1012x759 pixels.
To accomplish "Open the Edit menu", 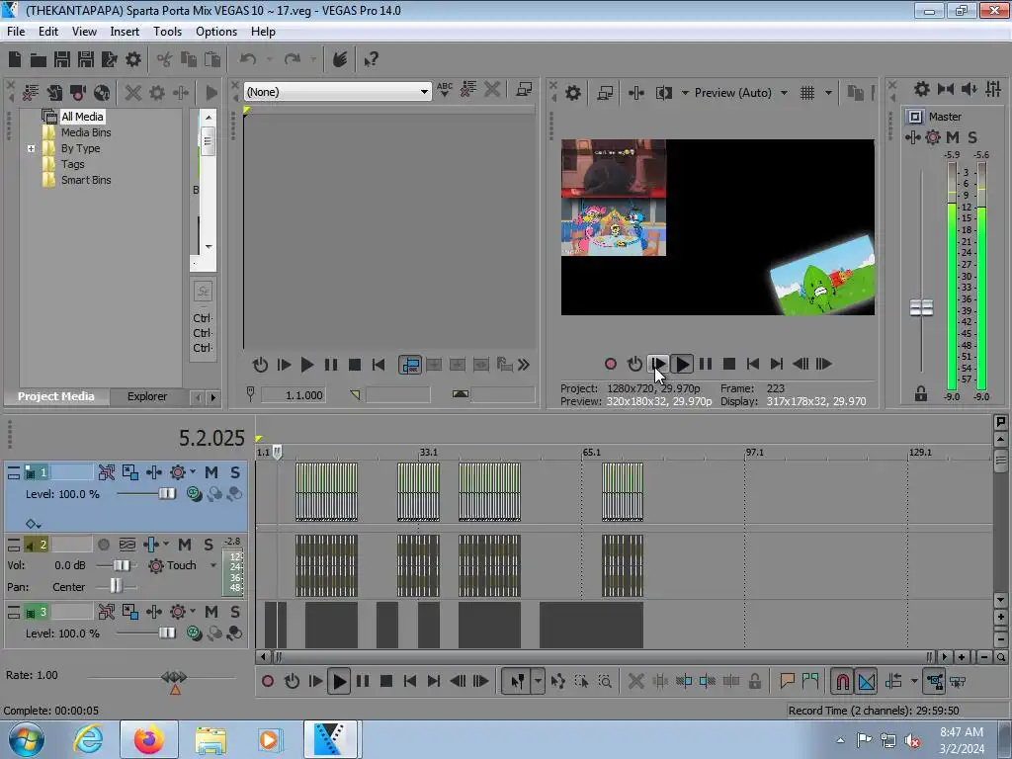I will tap(47, 32).
